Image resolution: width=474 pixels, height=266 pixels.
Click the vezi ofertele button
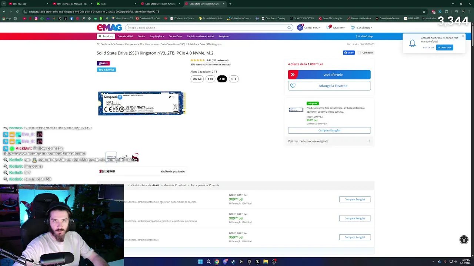coord(329,75)
